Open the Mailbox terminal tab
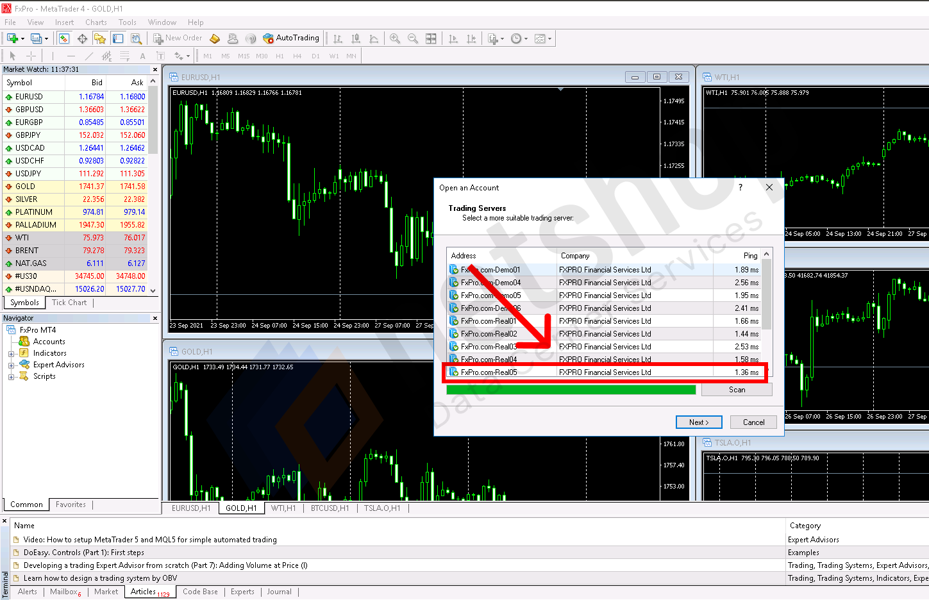The width and height of the screenshot is (929, 600). [x=65, y=592]
